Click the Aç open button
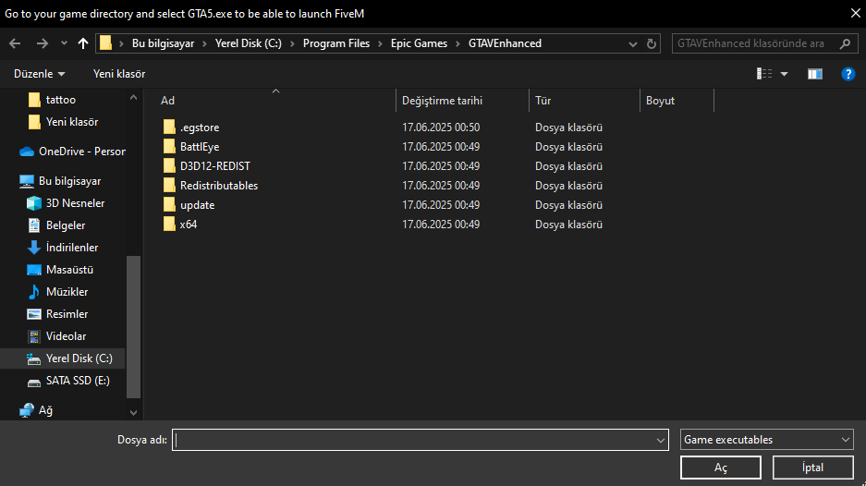The width and height of the screenshot is (866, 486). (x=721, y=468)
